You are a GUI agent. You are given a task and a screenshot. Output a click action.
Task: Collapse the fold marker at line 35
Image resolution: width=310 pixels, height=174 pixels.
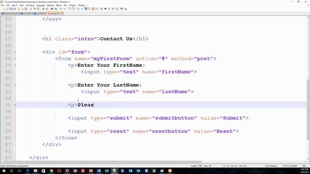[x=15, y=105]
